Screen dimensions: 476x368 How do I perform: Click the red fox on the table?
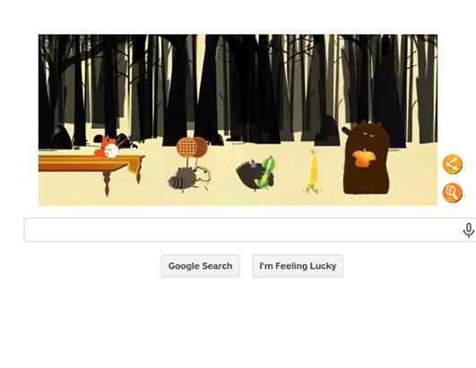pos(104,147)
